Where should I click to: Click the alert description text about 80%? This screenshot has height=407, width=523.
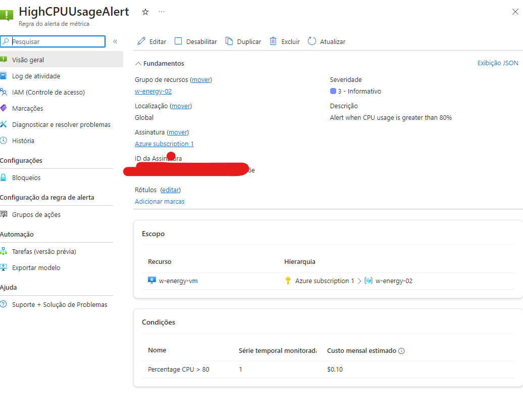pyautogui.click(x=391, y=118)
